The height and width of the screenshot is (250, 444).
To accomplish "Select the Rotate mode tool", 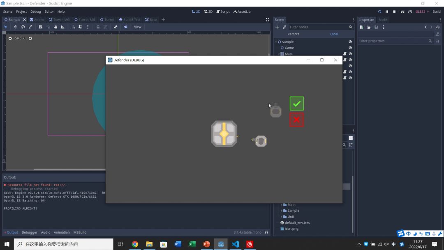I will pos(23,27).
